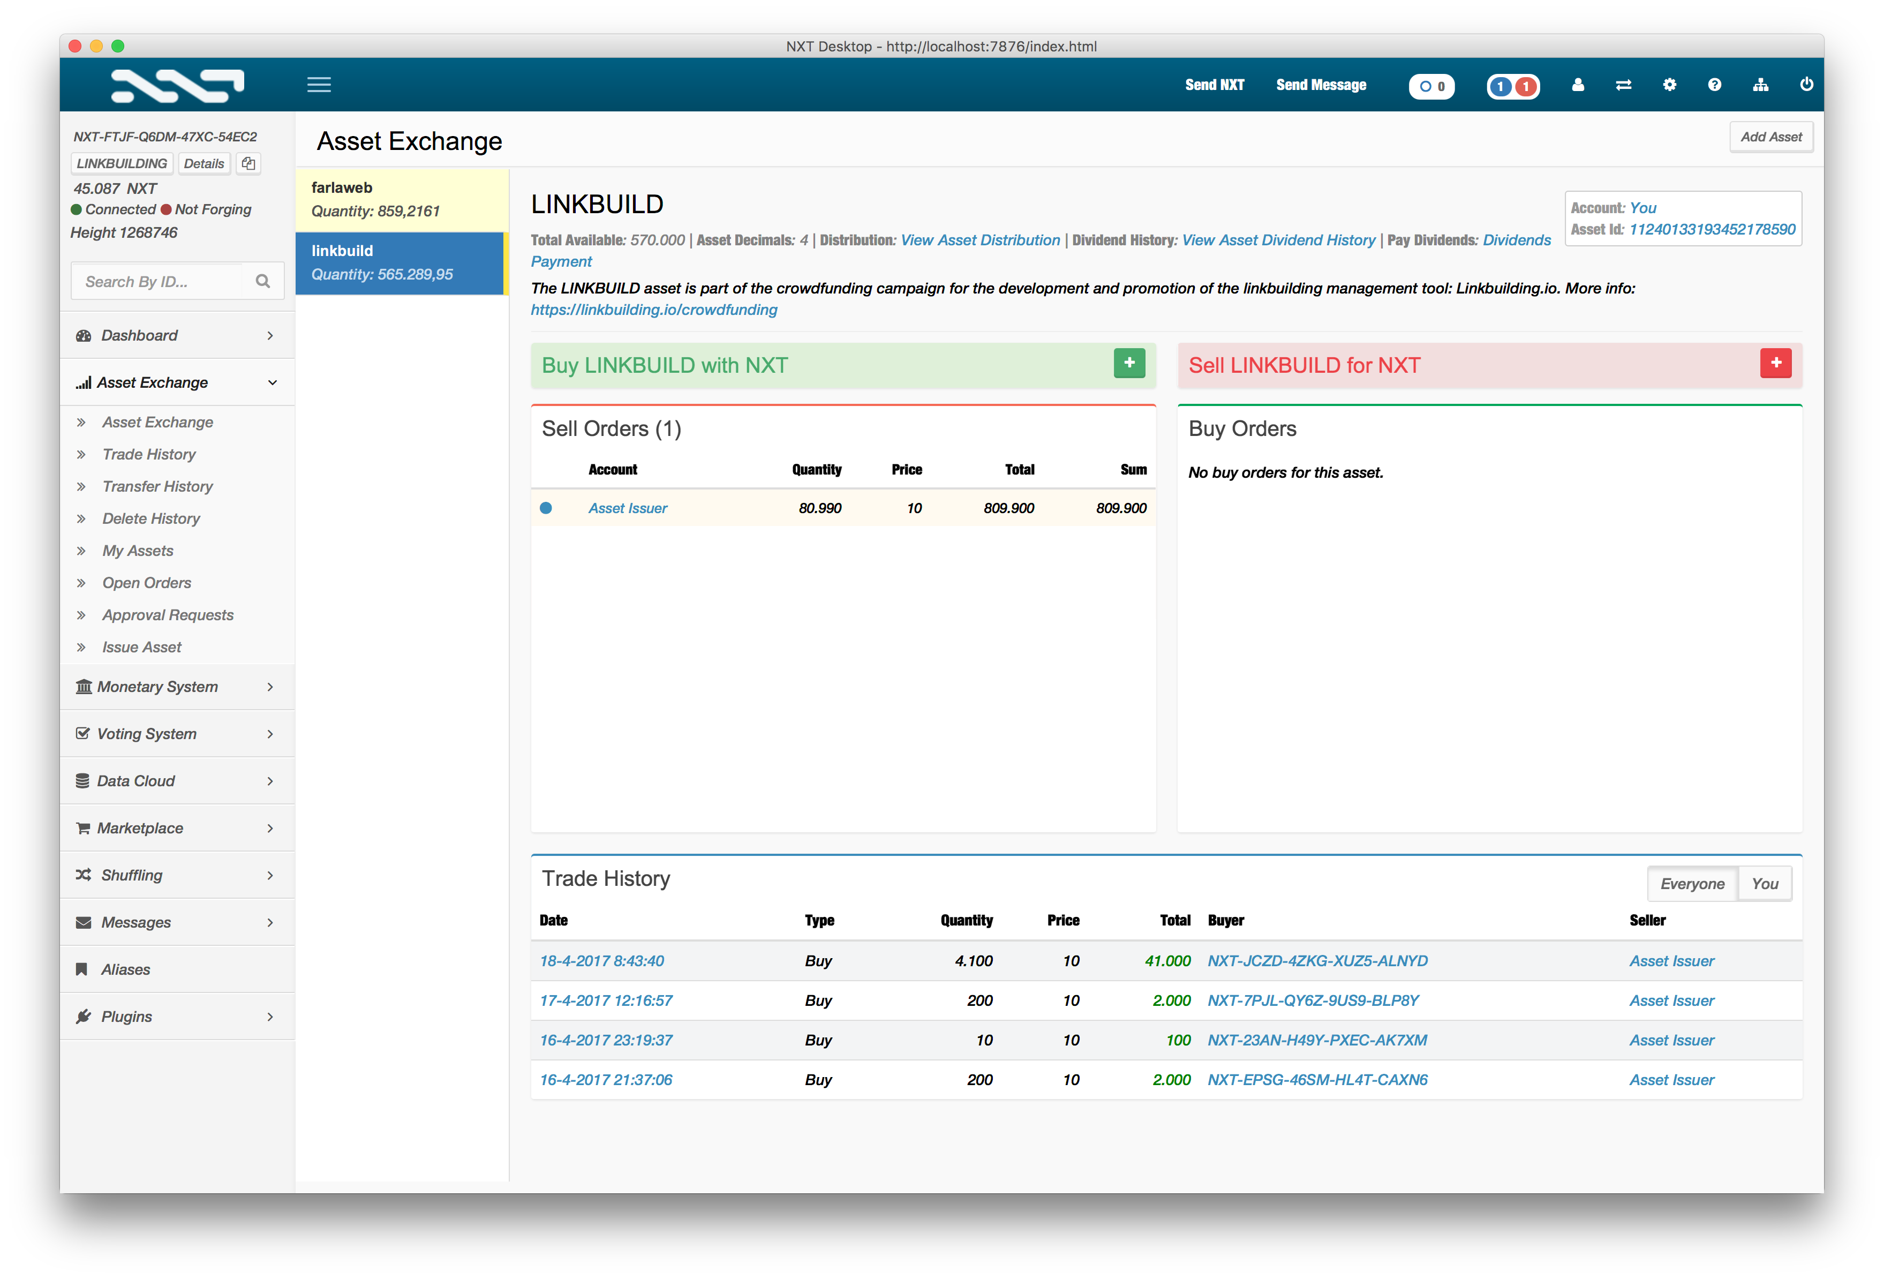This screenshot has width=1884, height=1279.
Task: Expand the Shuffling chevron
Action: coord(270,875)
